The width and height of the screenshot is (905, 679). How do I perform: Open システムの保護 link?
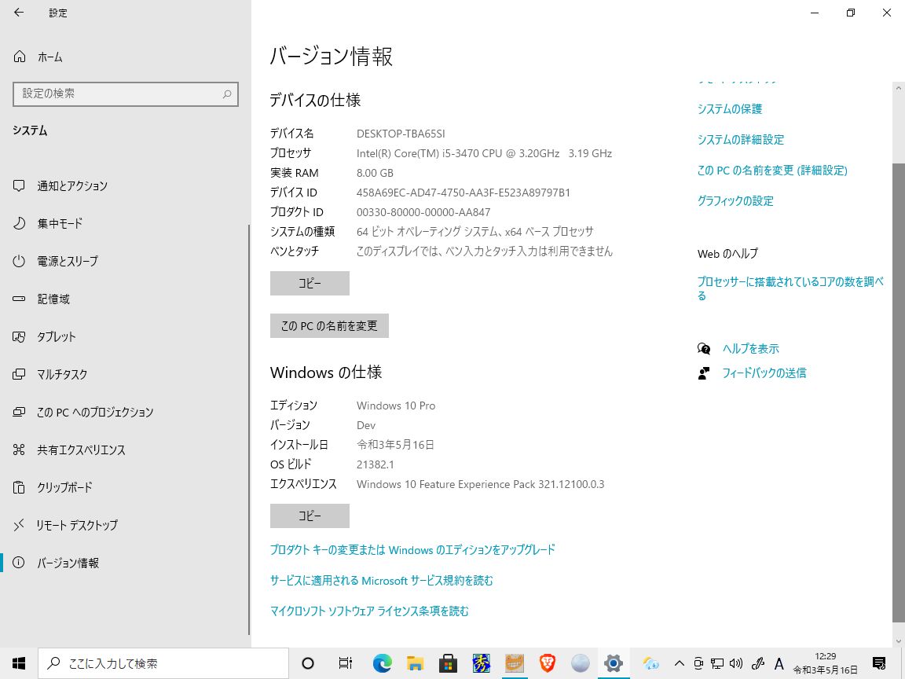[x=730, y=109]
